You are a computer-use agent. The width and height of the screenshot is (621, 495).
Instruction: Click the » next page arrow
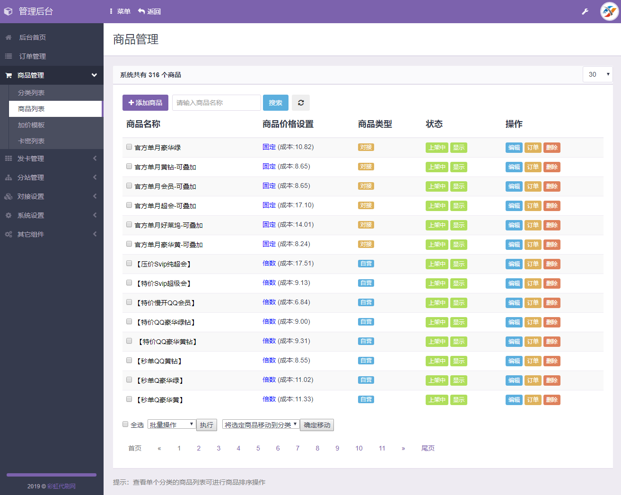(x=403, y=448)
